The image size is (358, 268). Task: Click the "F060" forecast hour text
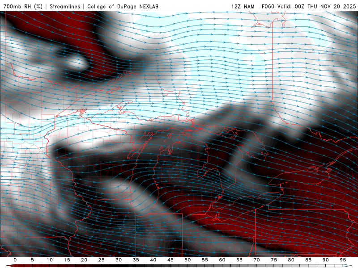point(268,6)
